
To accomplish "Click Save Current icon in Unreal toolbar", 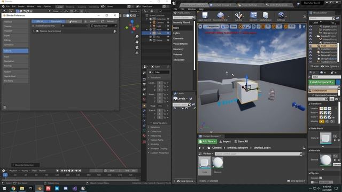I will coord(205,17).
